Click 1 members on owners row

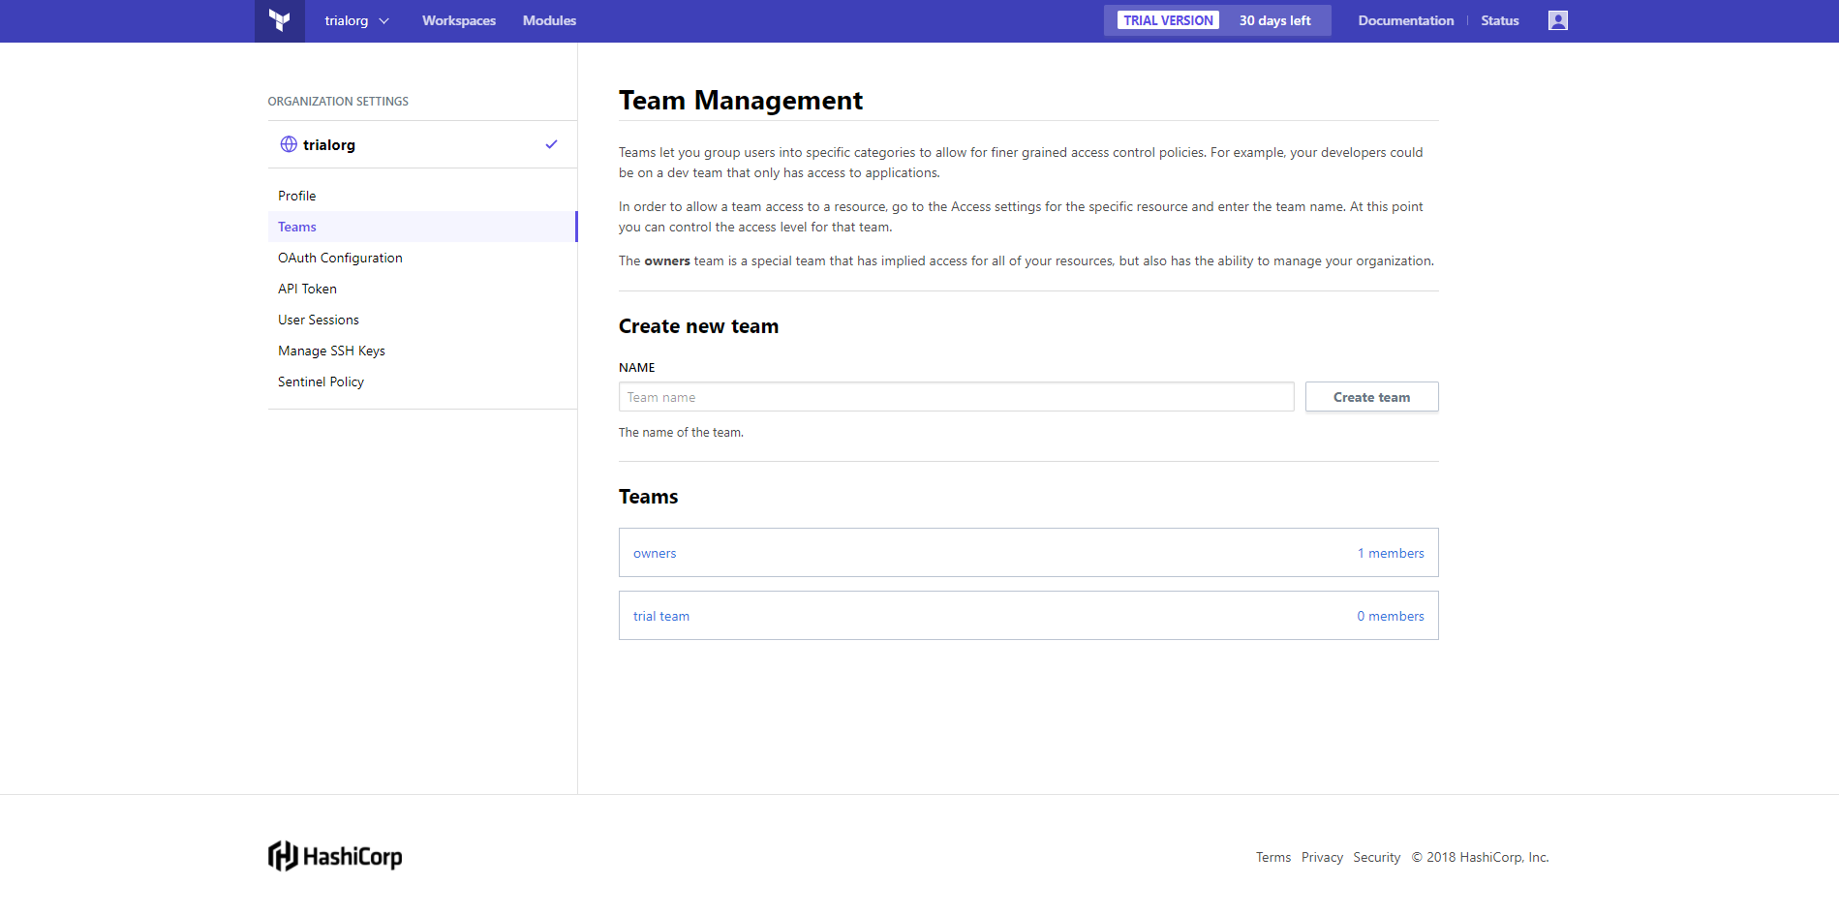point(1391,553)
